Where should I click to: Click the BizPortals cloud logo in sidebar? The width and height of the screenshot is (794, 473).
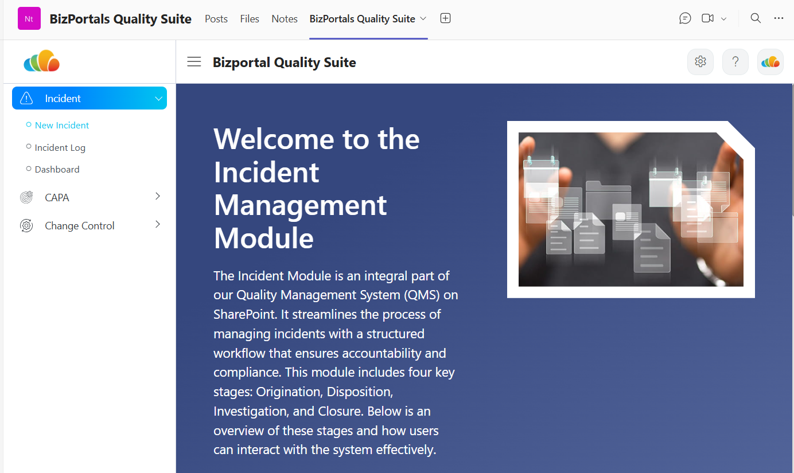[x=42, y=61]
